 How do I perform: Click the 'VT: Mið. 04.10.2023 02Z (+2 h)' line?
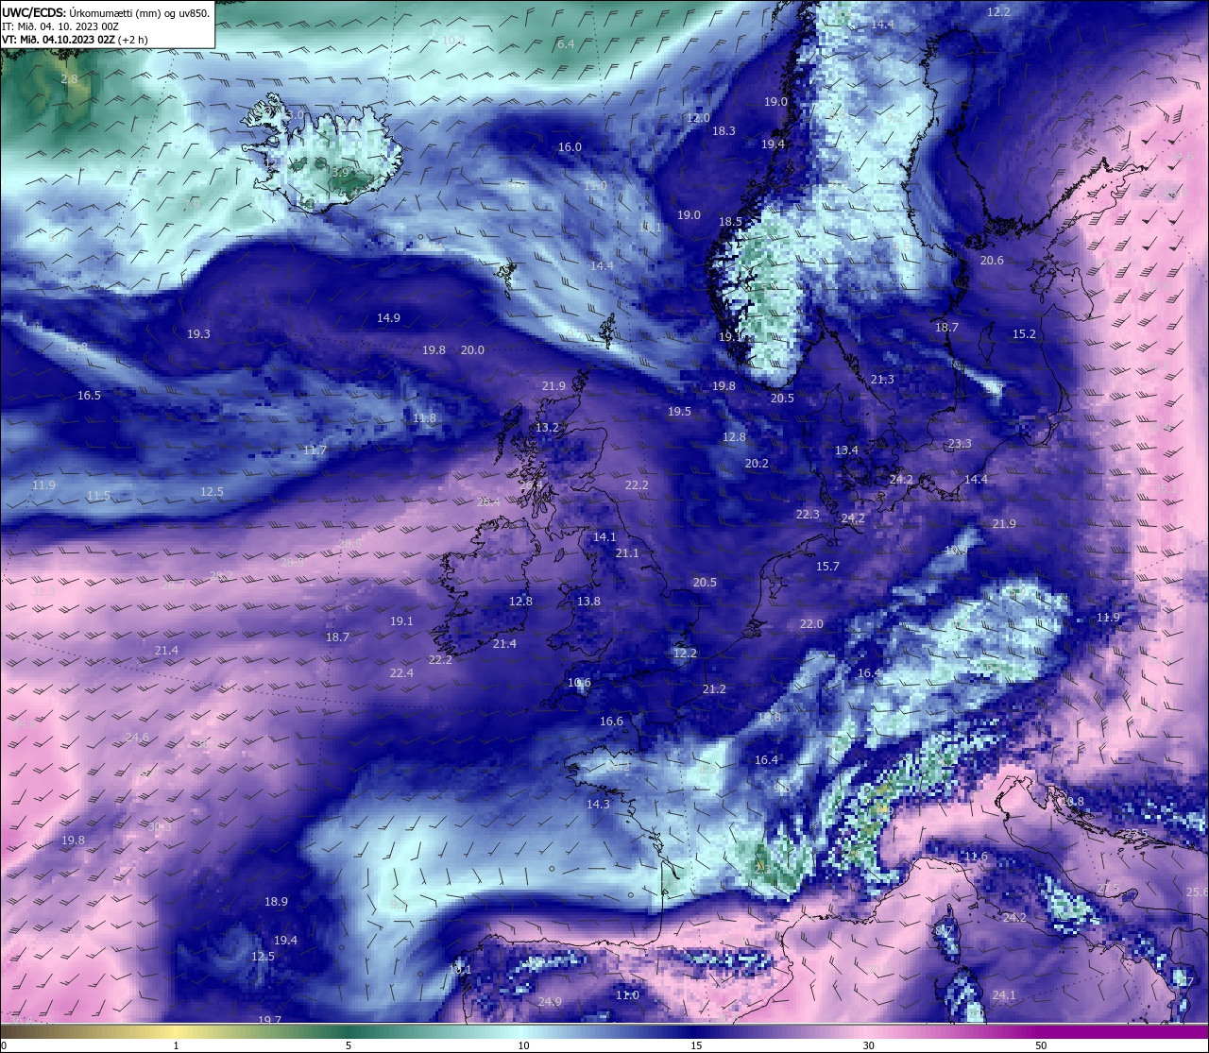click(x=75, y=40)
